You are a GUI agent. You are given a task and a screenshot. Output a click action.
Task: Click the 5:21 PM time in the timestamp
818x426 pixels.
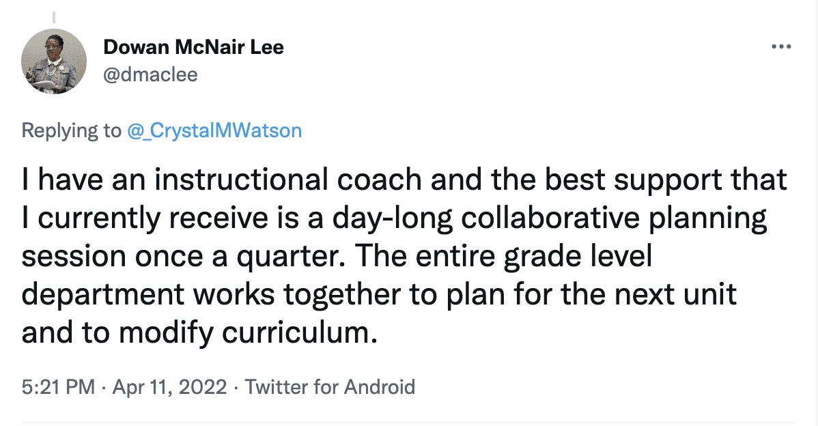tap(58, 387)
